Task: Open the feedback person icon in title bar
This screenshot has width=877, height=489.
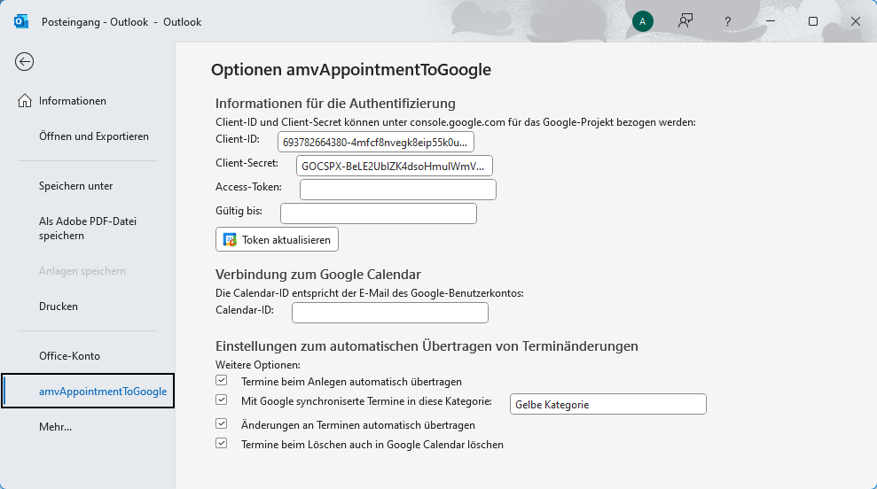Action: pos(685,21)
